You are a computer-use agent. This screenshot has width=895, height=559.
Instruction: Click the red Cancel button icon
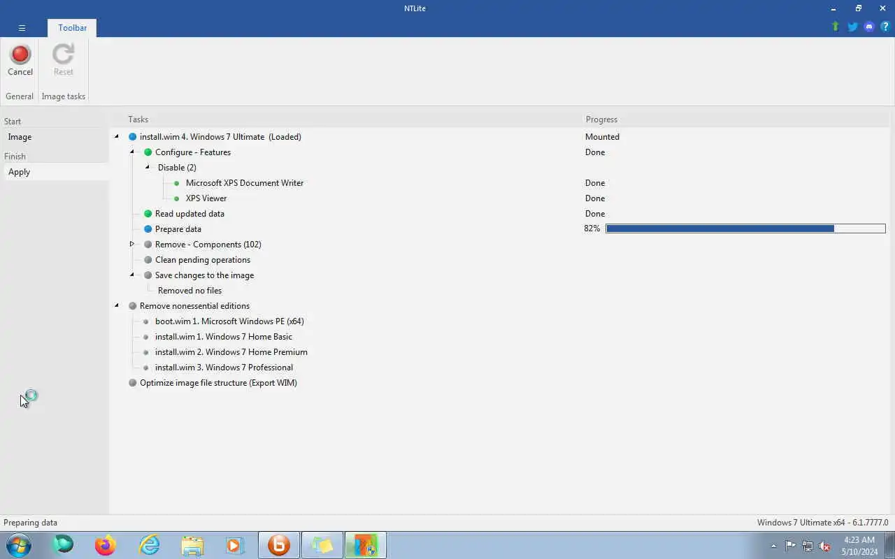pos(20,55)
